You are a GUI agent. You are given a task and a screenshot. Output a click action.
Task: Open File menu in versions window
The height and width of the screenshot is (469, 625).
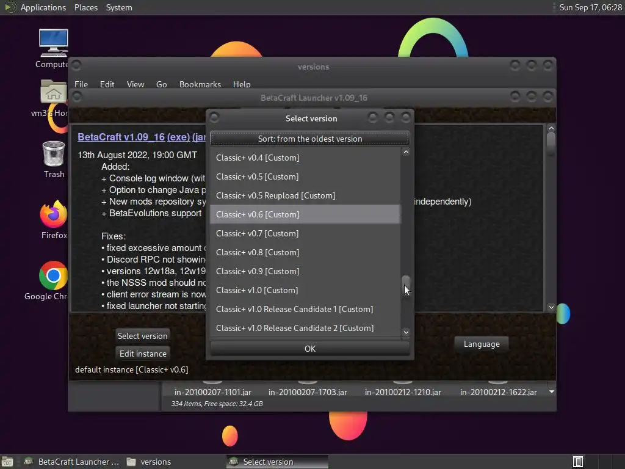81,84
